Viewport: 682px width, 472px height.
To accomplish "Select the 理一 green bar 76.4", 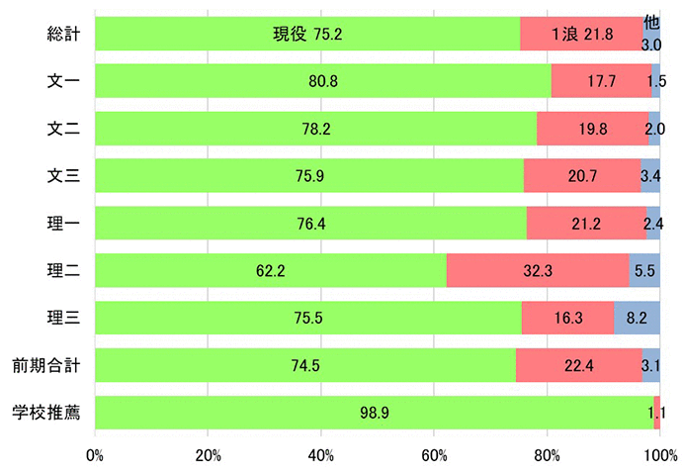I will coord(310,223).
